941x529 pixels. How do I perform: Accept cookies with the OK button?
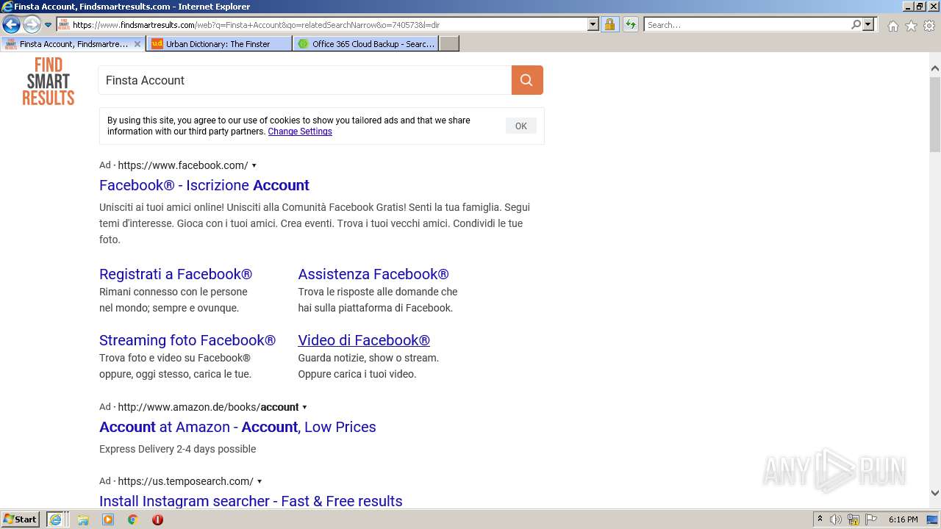pos(520,126)
